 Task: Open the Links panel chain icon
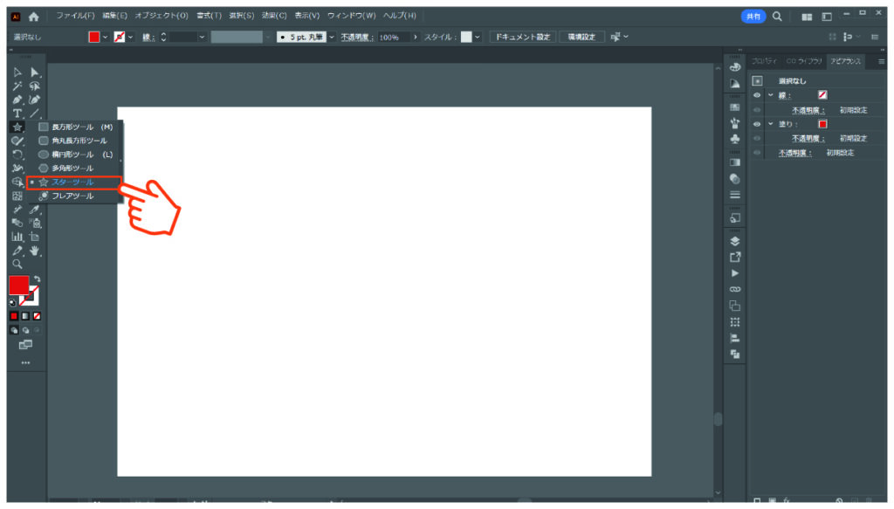pyautogui.click(x=735, y=290)
